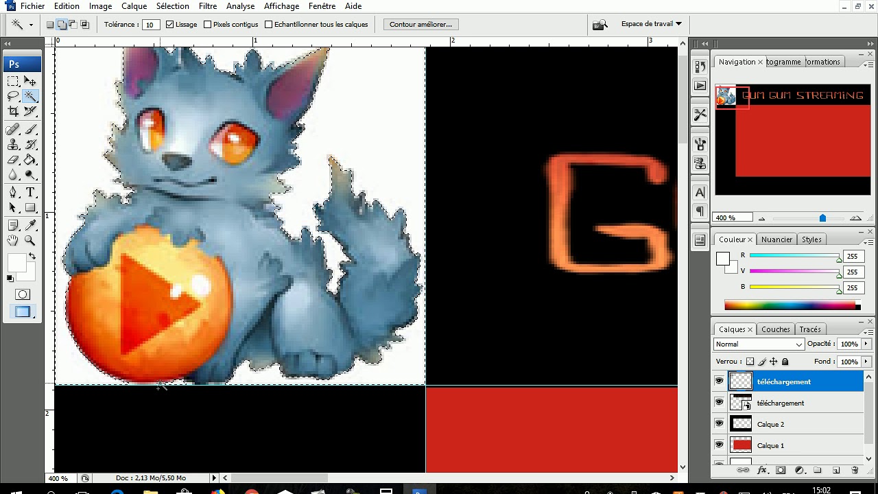The height and width of the screenshot is (494, 878).
Task: Toggle lock transparent pixels
Action: click(x=750, y=362)
